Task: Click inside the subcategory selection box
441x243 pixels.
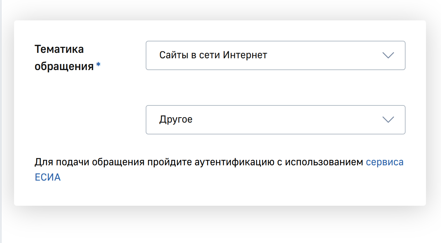Action: (x=275, y=119)
